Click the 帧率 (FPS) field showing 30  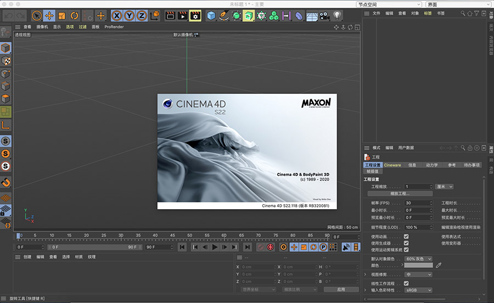click(419, 203)
